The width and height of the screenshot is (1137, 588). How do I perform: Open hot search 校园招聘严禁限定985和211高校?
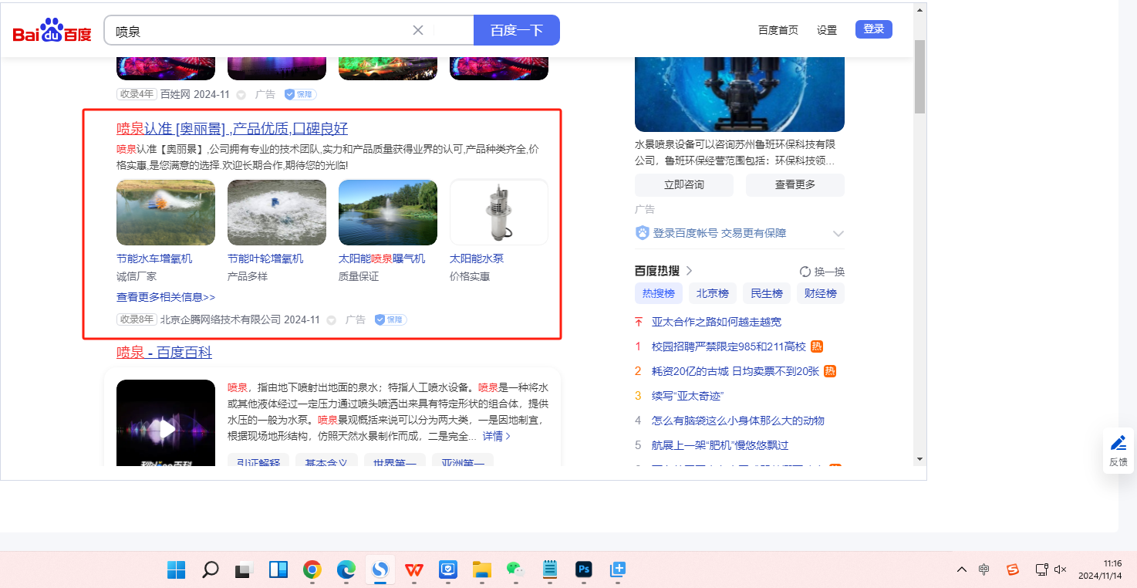[x=729, y=346]
